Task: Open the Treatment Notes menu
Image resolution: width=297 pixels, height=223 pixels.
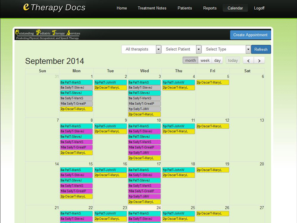Action: point(152,8)
